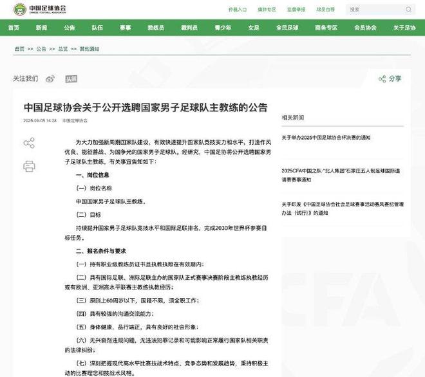
Task: Print the article with printer icon
Action: click(29, 167)
